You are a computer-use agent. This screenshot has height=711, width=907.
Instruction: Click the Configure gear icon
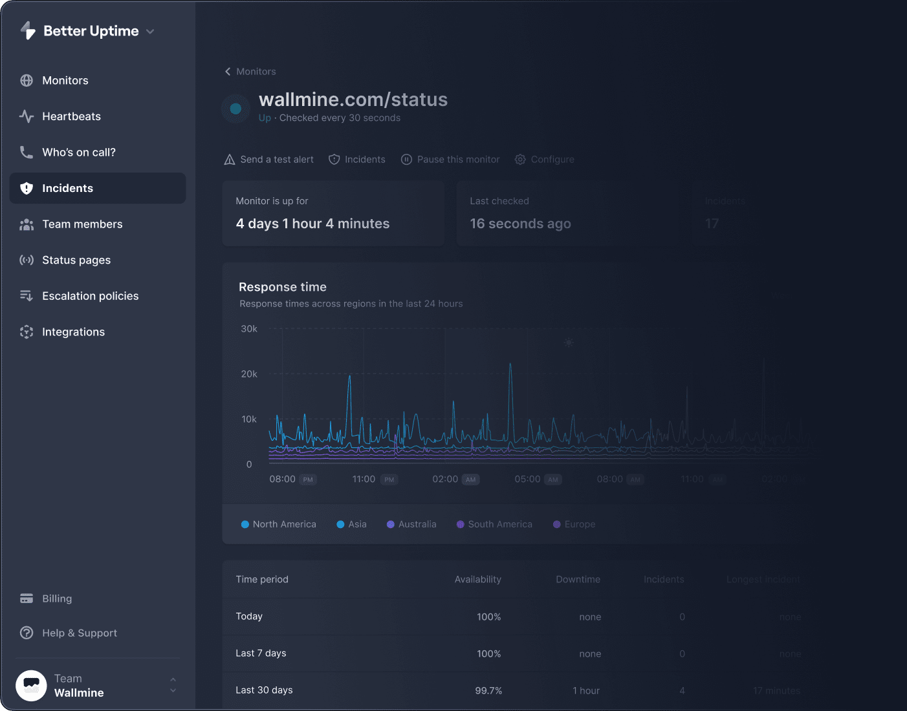[x=520, y=160]
